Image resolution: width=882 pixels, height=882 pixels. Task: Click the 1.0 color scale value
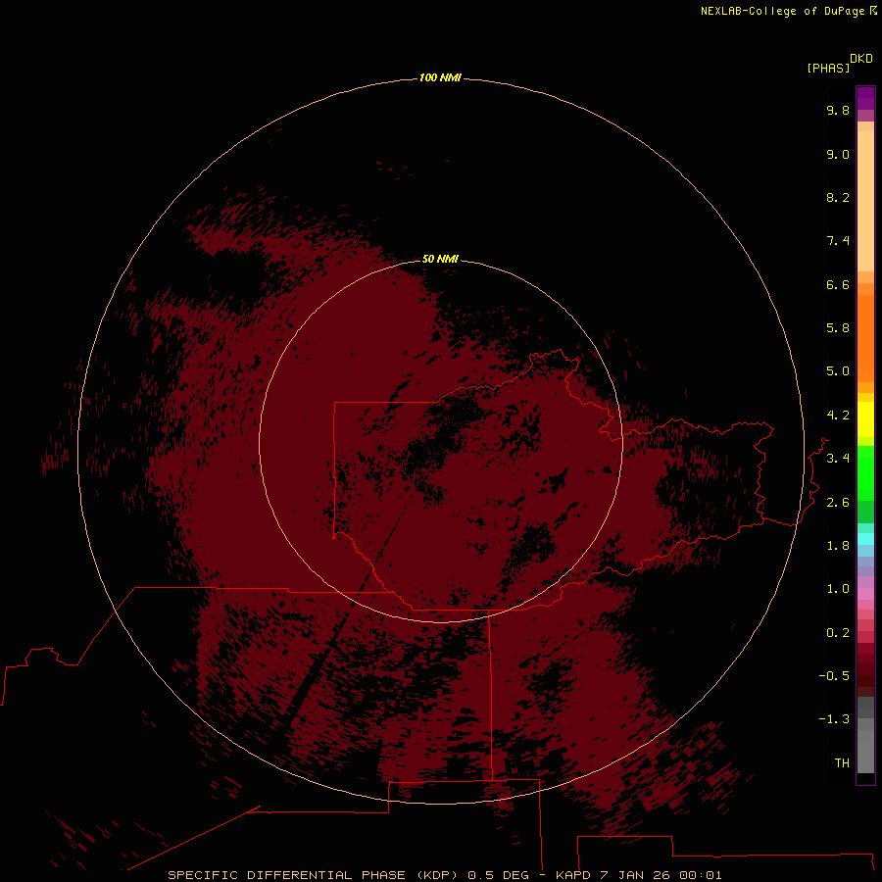[x=838, y=589]
